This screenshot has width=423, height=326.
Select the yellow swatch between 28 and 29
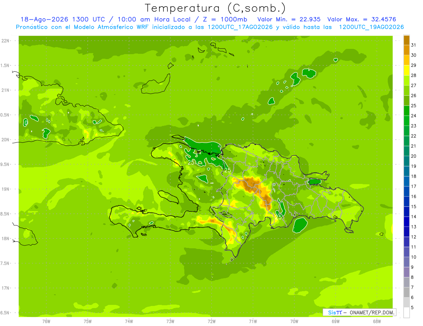point(406,70)
